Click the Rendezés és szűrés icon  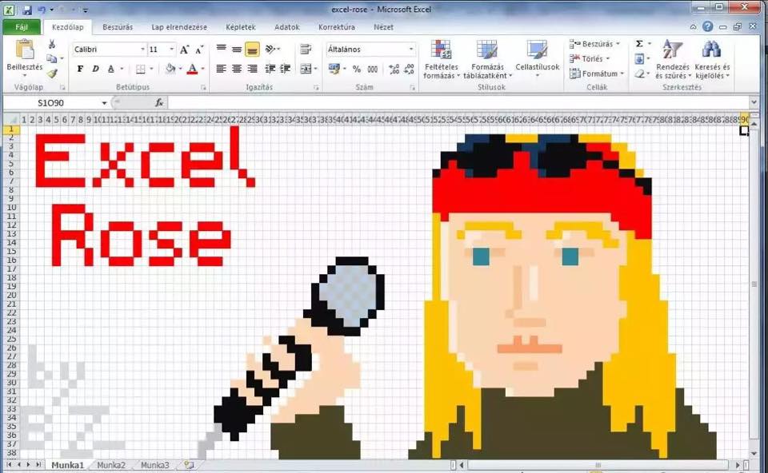(672, 60)
